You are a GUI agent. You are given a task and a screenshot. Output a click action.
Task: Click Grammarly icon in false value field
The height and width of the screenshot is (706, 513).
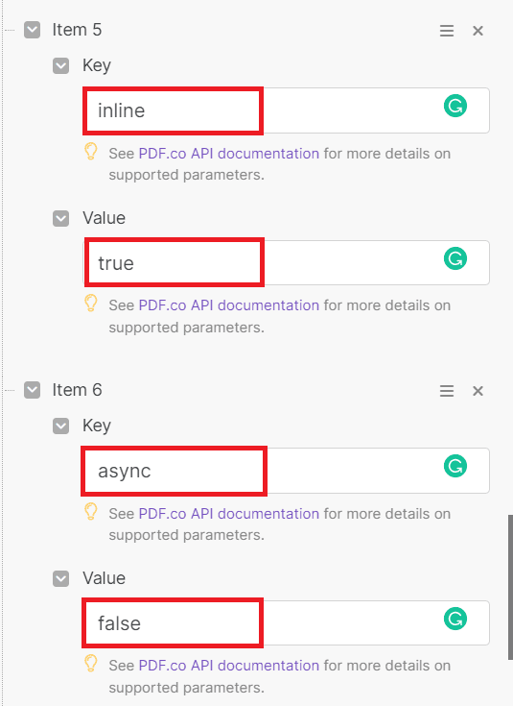coord(455,619)
